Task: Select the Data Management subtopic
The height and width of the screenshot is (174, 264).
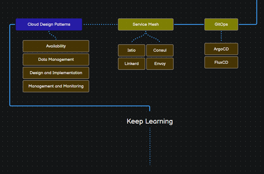Action: click(x=56, y=60)
